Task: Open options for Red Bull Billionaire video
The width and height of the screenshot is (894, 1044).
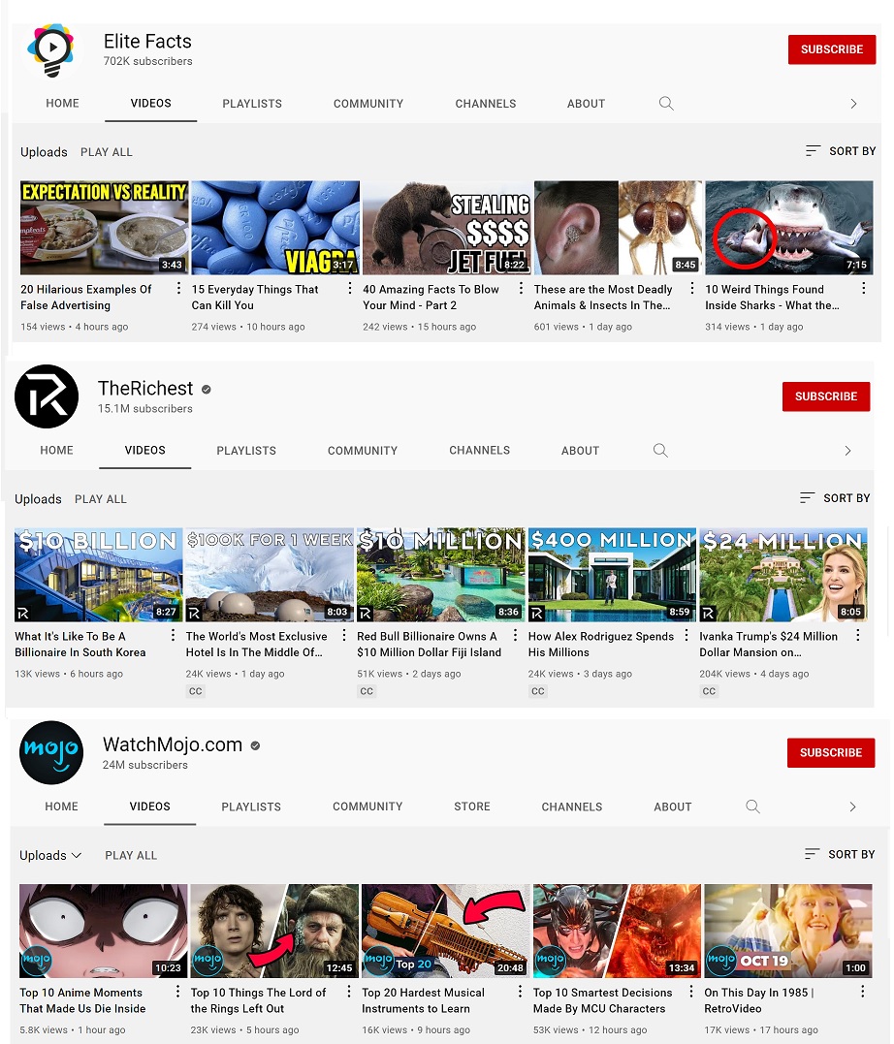Action: pos(515,635)
